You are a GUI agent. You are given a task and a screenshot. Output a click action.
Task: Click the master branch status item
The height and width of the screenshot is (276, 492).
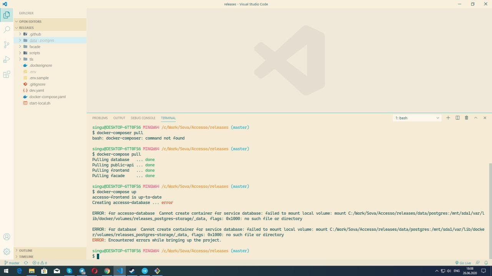tap(12, 263)
